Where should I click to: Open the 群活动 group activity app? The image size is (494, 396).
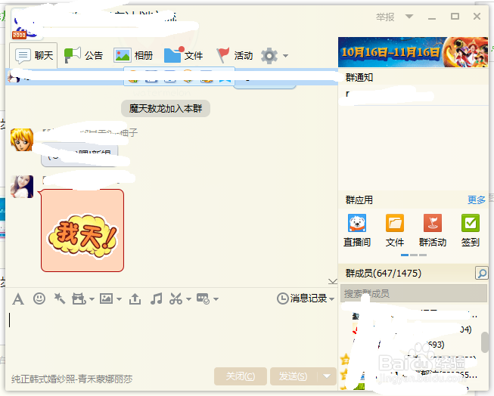(433, 230)
